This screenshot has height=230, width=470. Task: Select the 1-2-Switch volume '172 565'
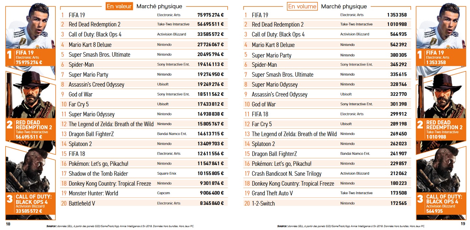coord(398,203)
